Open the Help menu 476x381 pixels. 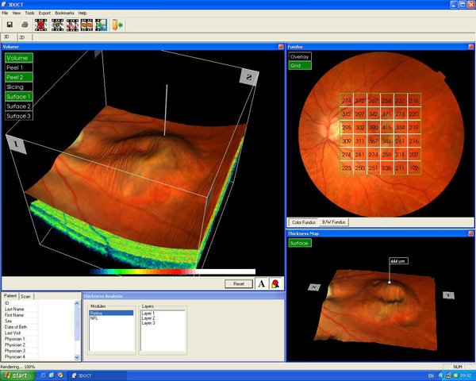83,13
